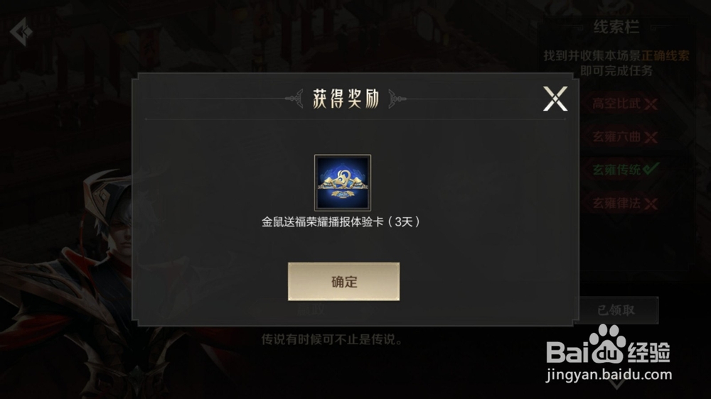Click the red X beside 玄雍六曲
The image size is (711, 399).
[651, 138]
